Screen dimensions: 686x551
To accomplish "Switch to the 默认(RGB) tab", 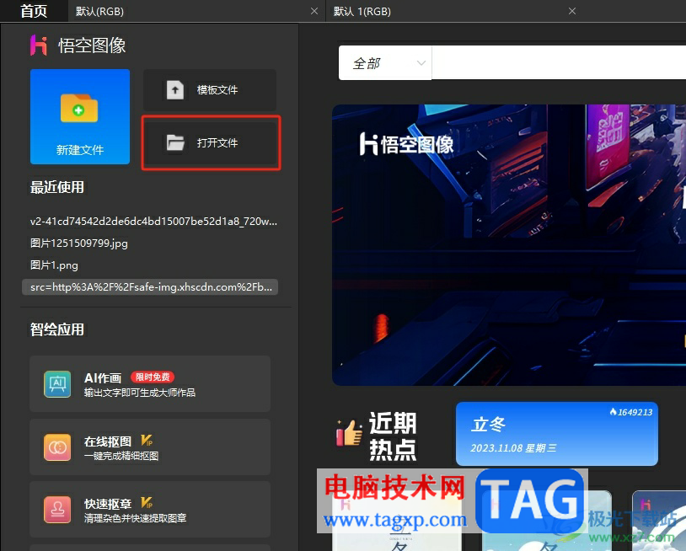I will (x=196, y=11).
